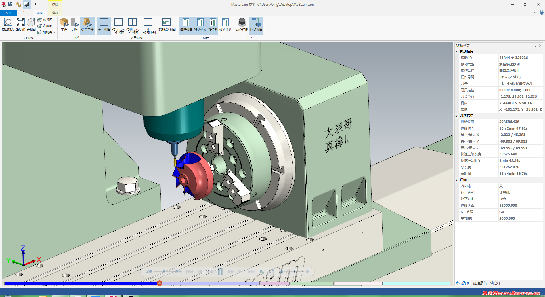Image resolution: width=545 pixels, height=297 pixels.
Task: Click the cyan segment of the timeline
Action: (x=417, y=283)
